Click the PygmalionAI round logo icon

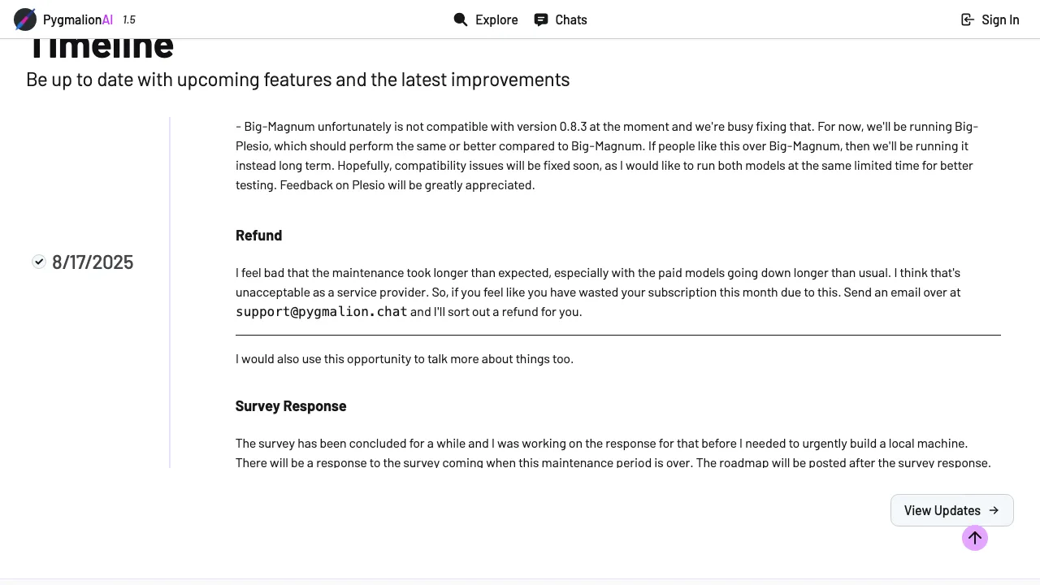(x=25, y=19)
